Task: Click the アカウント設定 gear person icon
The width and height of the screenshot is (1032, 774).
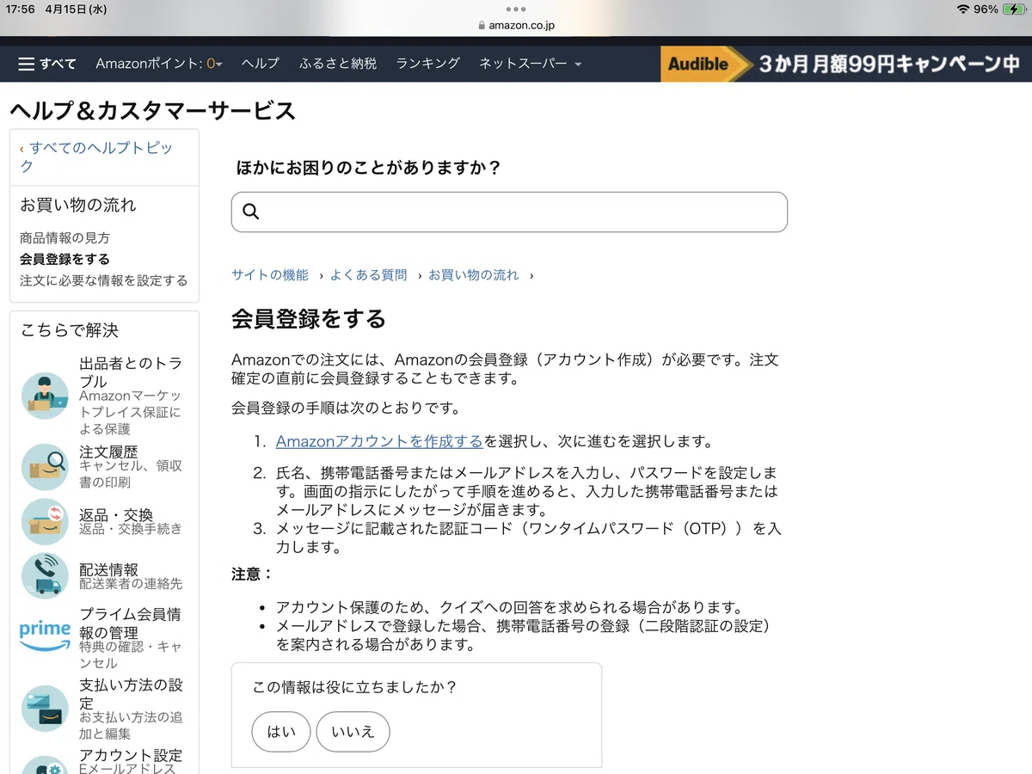Action: tap(45, 765)
